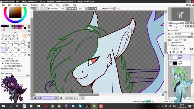Reset rotation button in toolbar
The width and height of the screenshot is (194, 109).
(95, 8)
